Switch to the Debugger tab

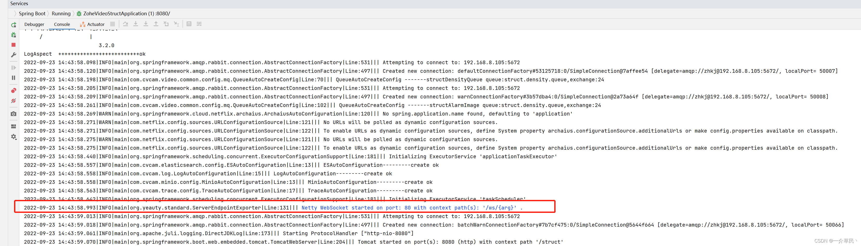pos(34,24)
